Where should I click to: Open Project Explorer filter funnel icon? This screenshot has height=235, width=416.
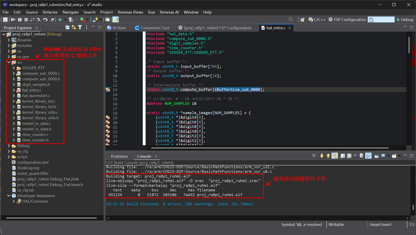coord(80,28)
